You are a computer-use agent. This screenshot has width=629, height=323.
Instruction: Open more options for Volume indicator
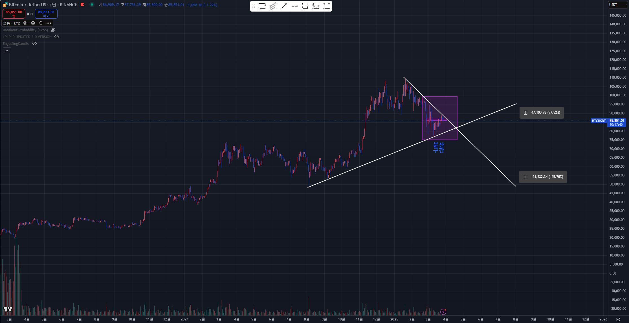pyautogui.click(x=49, y=23)
